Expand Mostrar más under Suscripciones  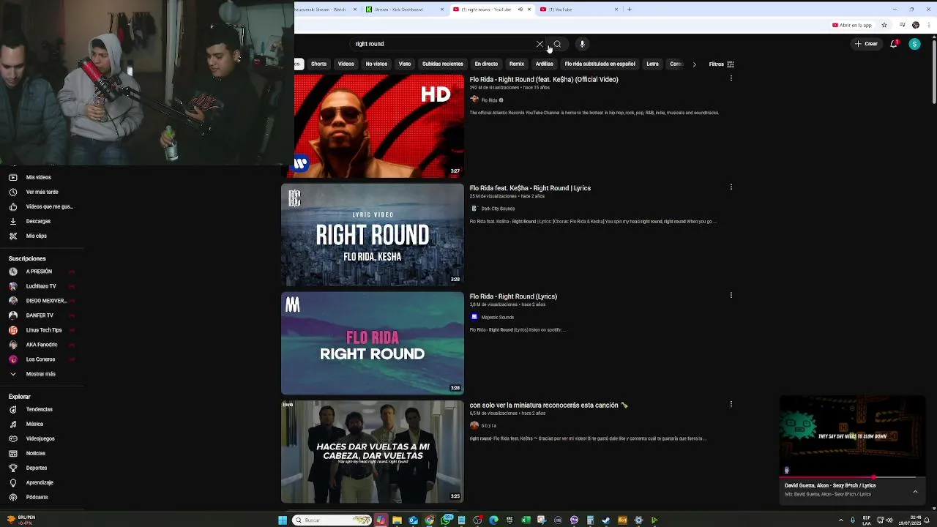click(41, 374)
